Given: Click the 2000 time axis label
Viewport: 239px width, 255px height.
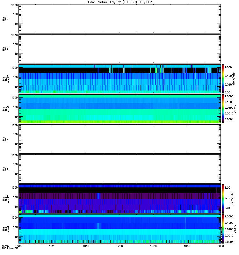Looking at the screenshot, I should 221,246.
